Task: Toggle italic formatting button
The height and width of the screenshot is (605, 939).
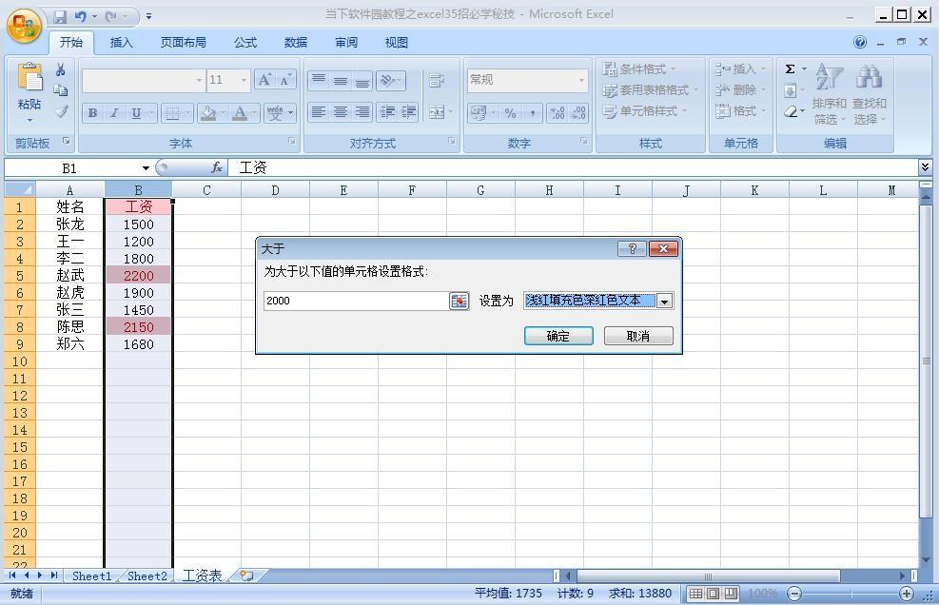Action: pyautogui.click(x=114, y=113)
